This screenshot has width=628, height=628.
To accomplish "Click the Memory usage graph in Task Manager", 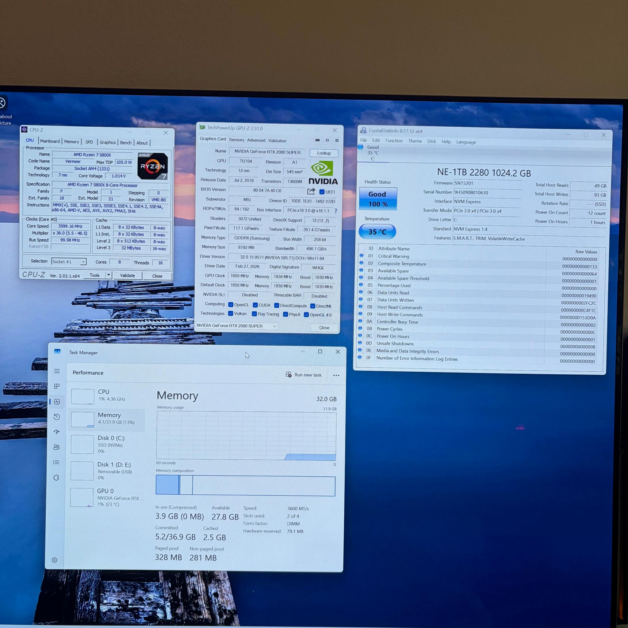I will (x=246, y=435).
